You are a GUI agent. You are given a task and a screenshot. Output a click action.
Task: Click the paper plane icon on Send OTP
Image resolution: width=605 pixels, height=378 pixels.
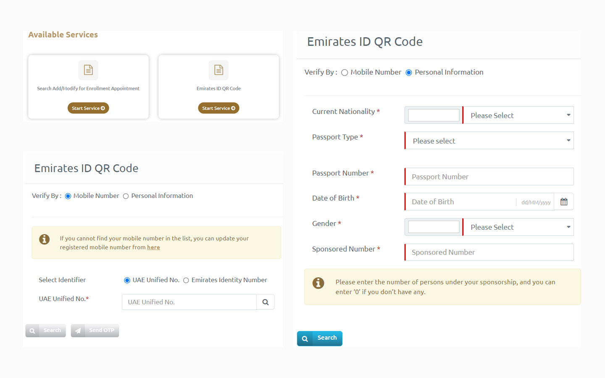click(x=78, y=331)
